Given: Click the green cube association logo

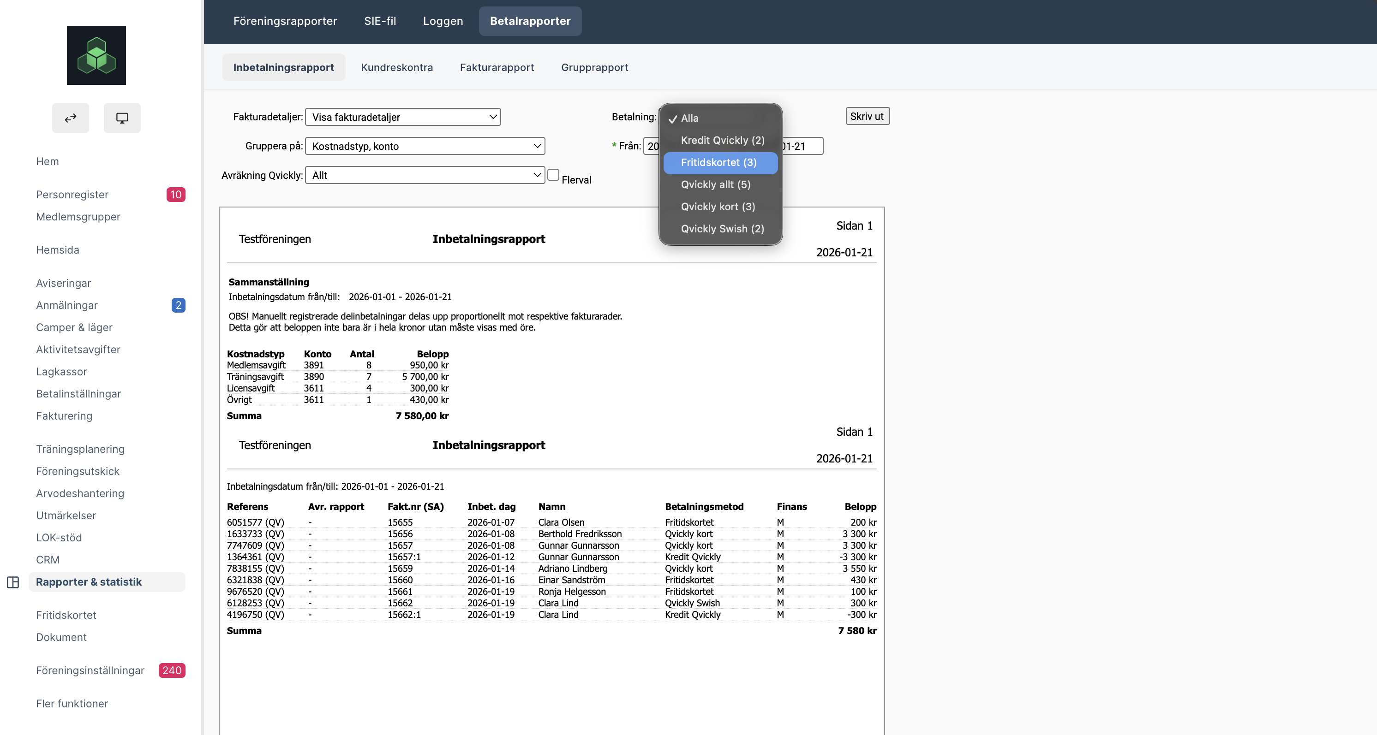Looking at the screenshot, I should pyautogui.click(x=96, y=55).
